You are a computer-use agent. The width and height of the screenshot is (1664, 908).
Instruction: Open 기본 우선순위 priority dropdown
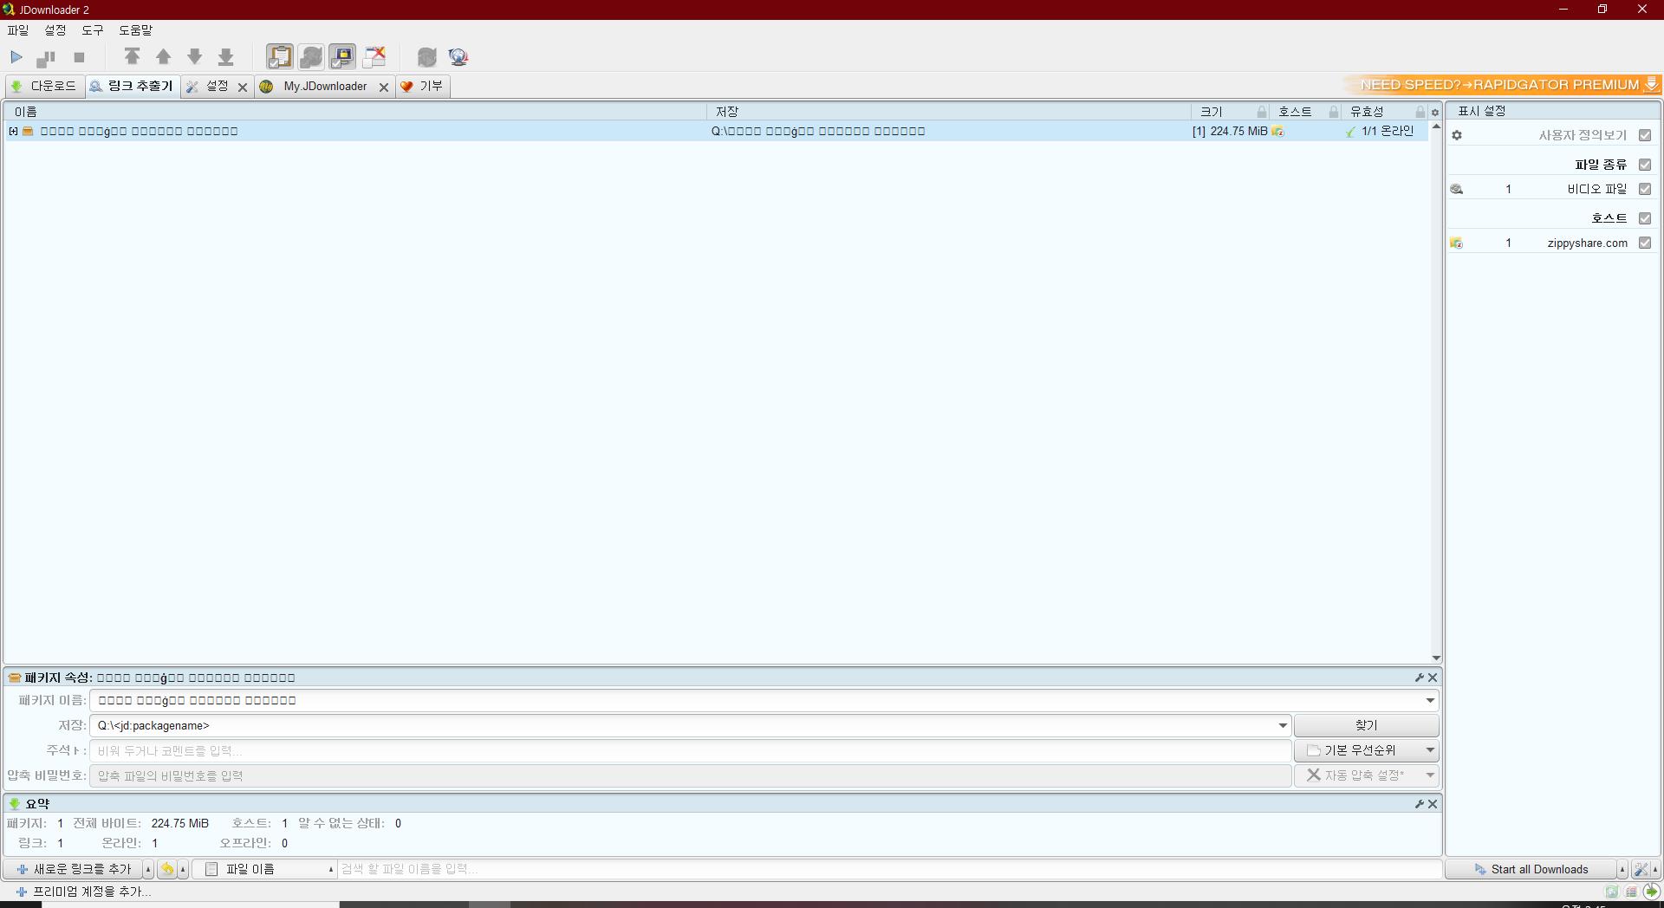[1367, 750]
